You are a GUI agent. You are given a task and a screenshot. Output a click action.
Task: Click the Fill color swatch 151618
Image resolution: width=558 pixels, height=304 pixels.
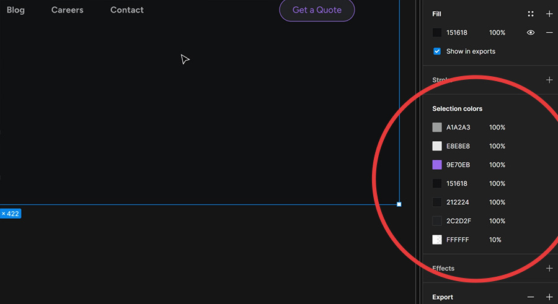click(437, 32)
